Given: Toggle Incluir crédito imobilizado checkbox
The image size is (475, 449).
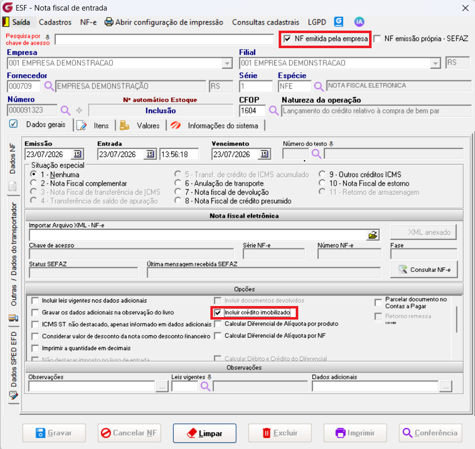Looking at the screenshot, I should point(217,313).
